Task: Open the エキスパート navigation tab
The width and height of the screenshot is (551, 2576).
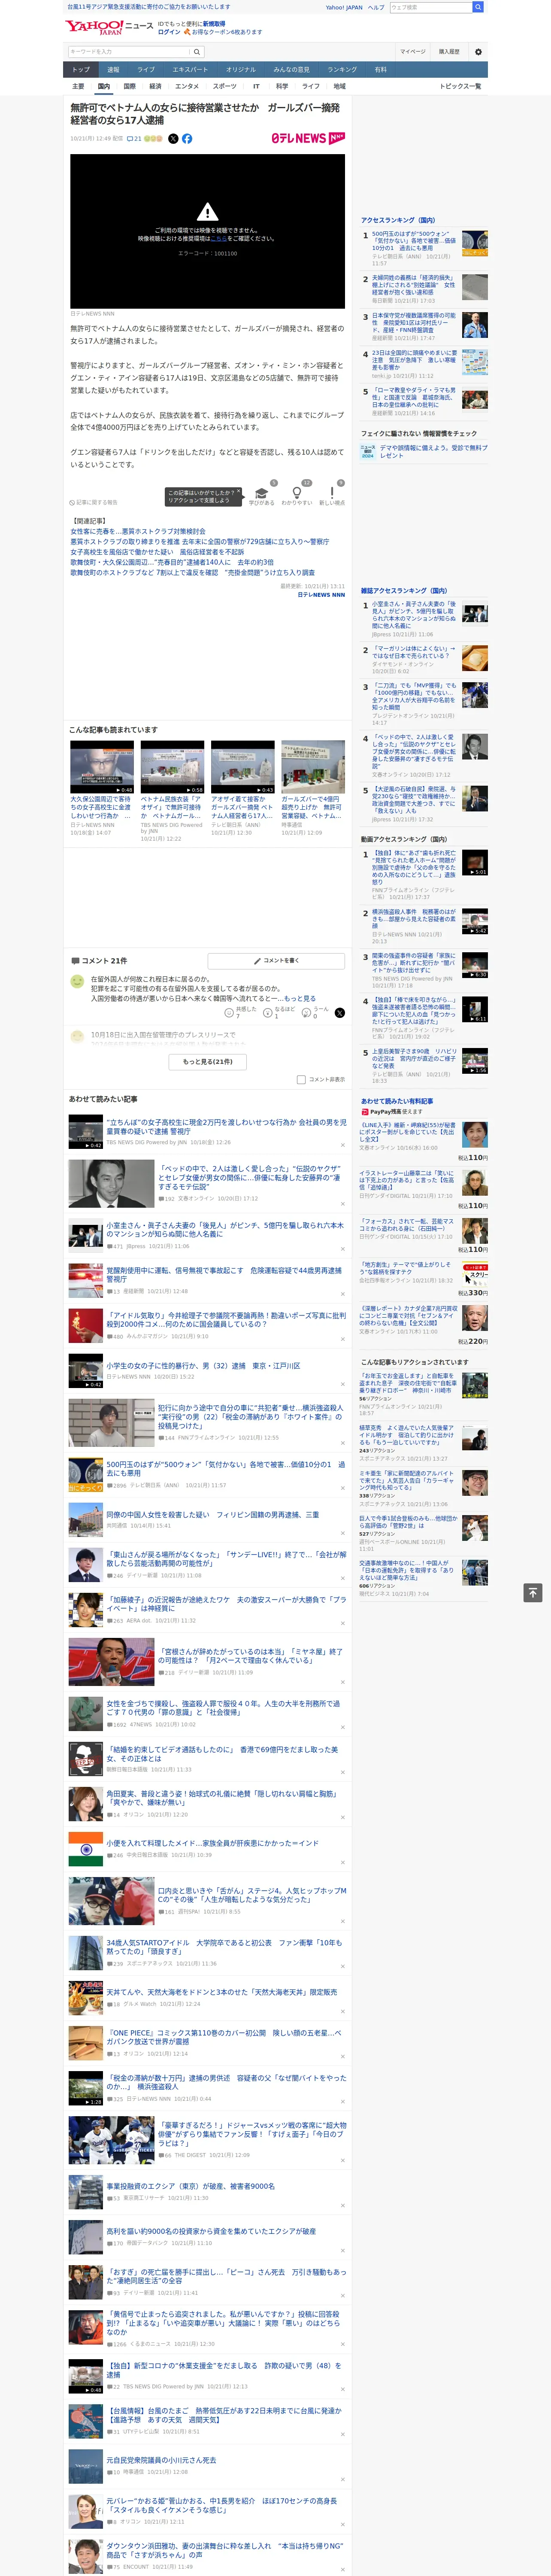Action: [x=190, y=69]
